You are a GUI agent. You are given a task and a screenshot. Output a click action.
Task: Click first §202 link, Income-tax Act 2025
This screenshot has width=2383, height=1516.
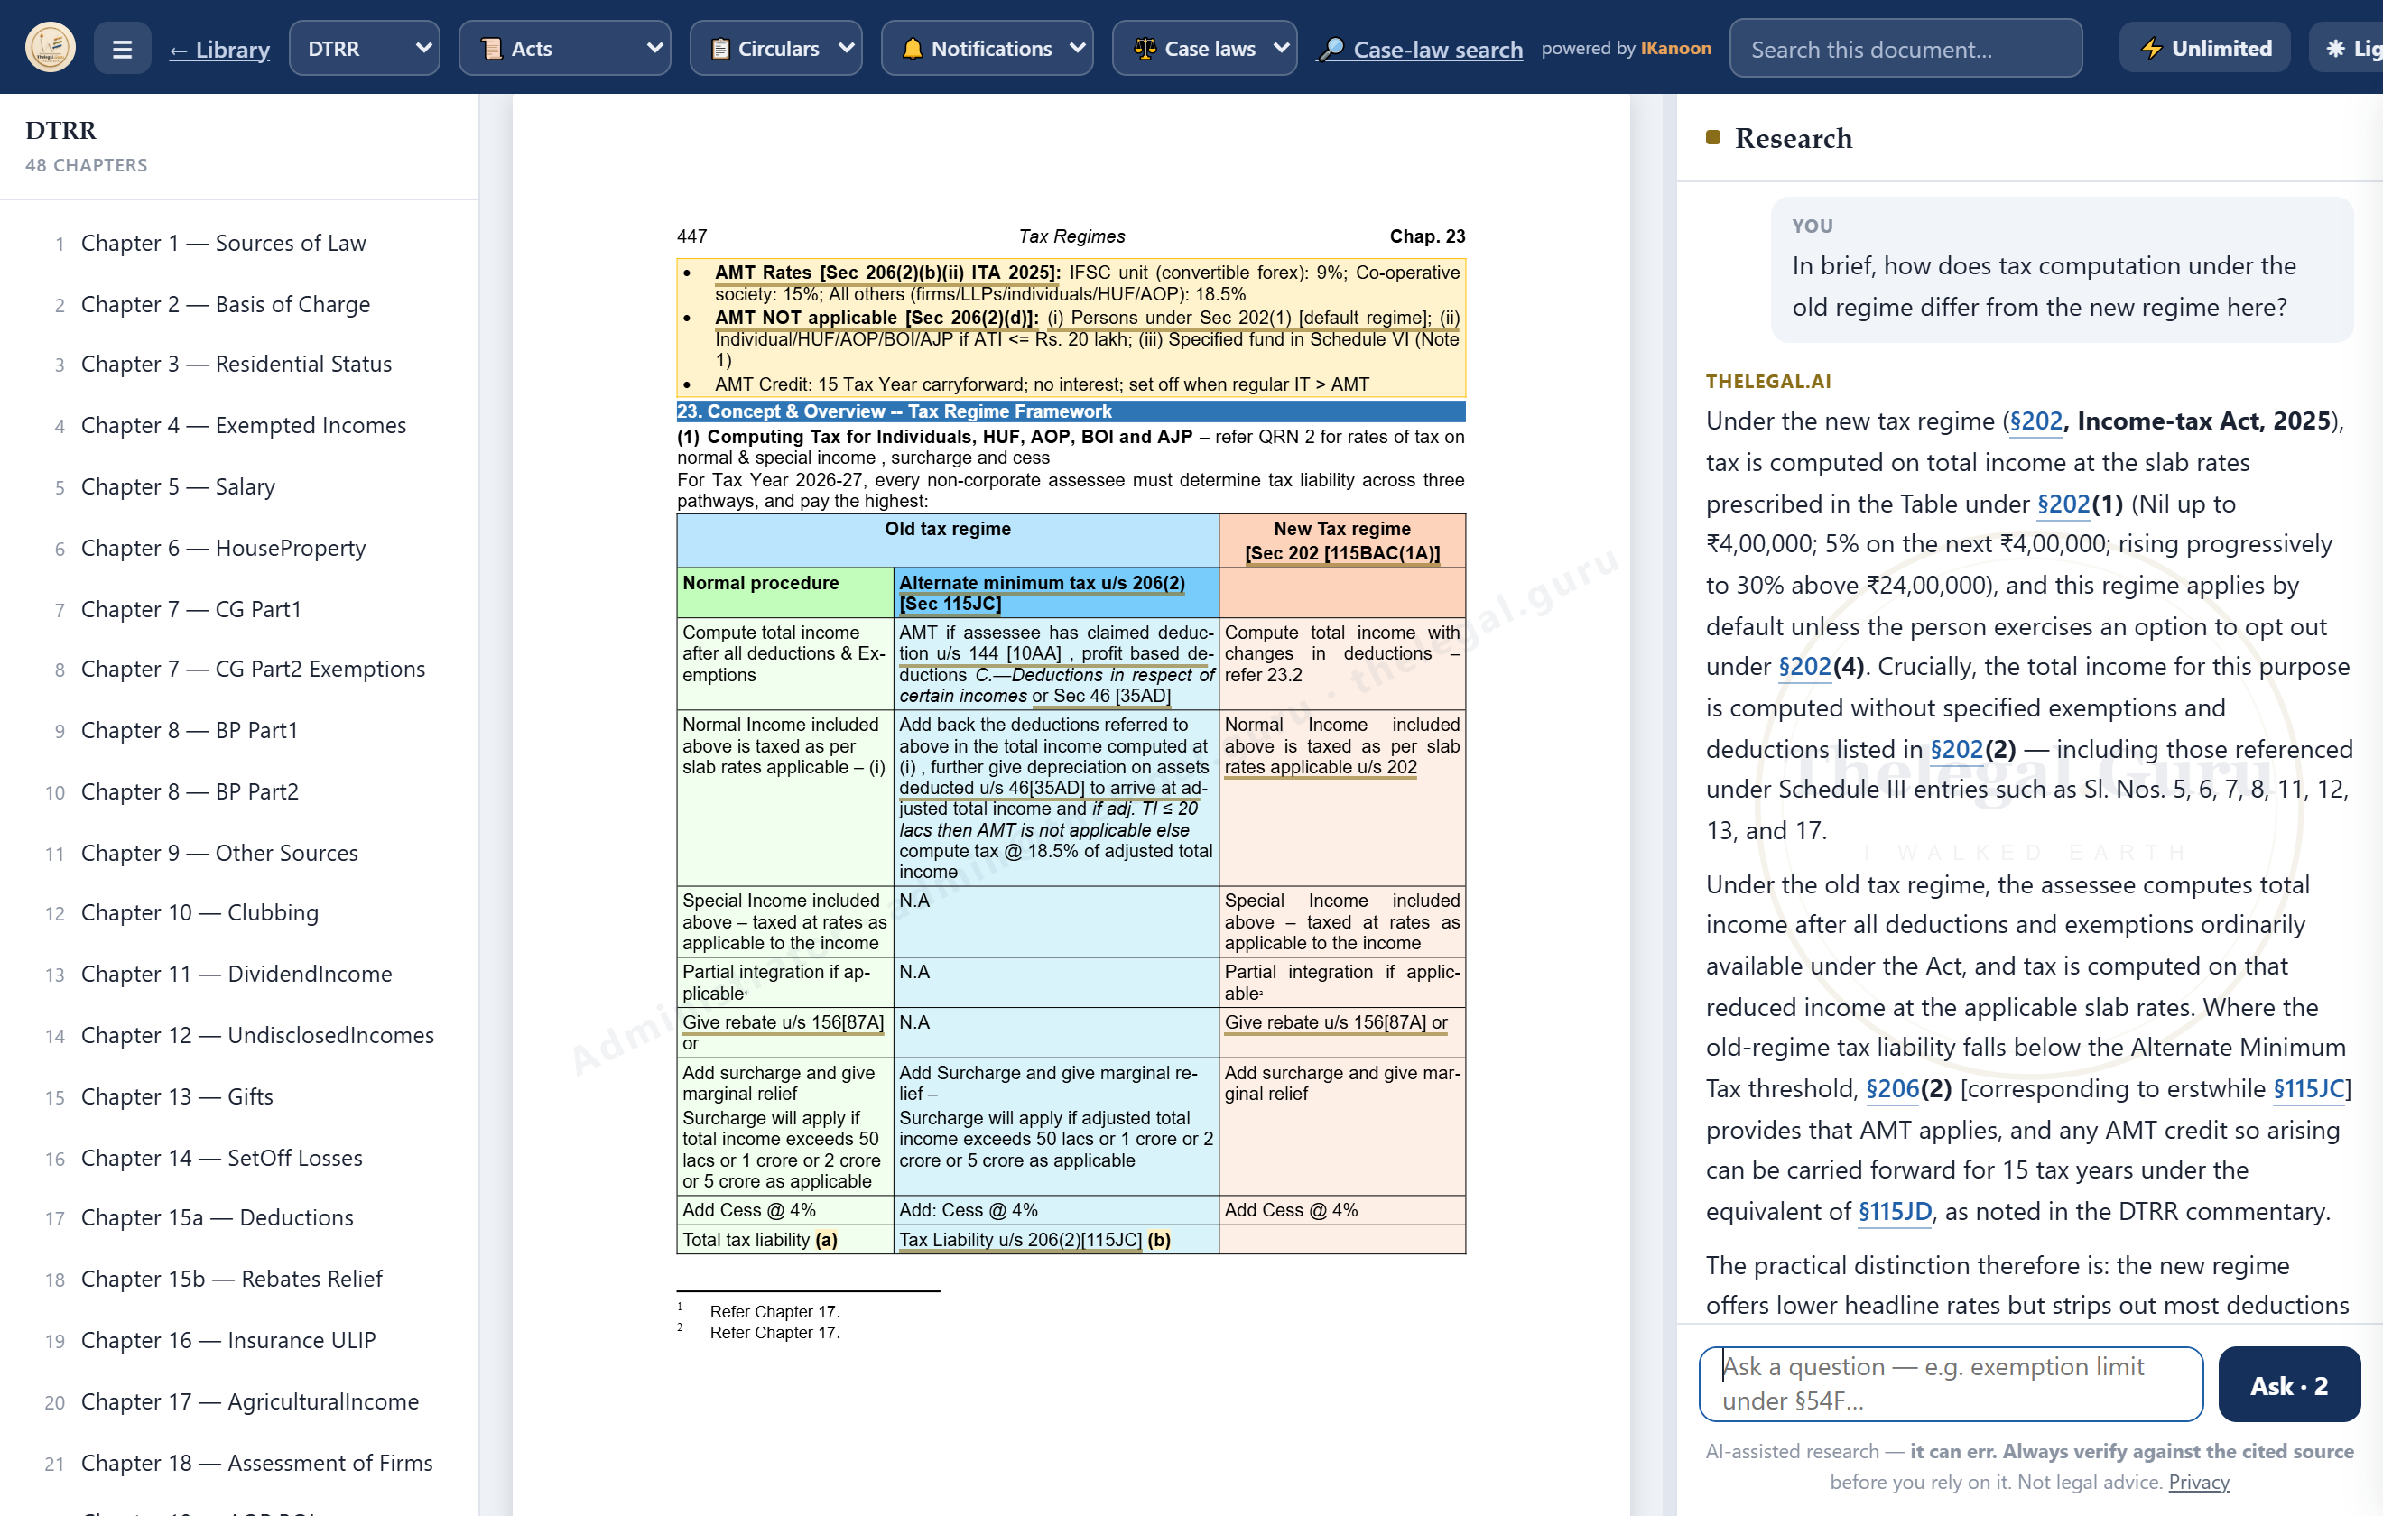pos(2035,421)
